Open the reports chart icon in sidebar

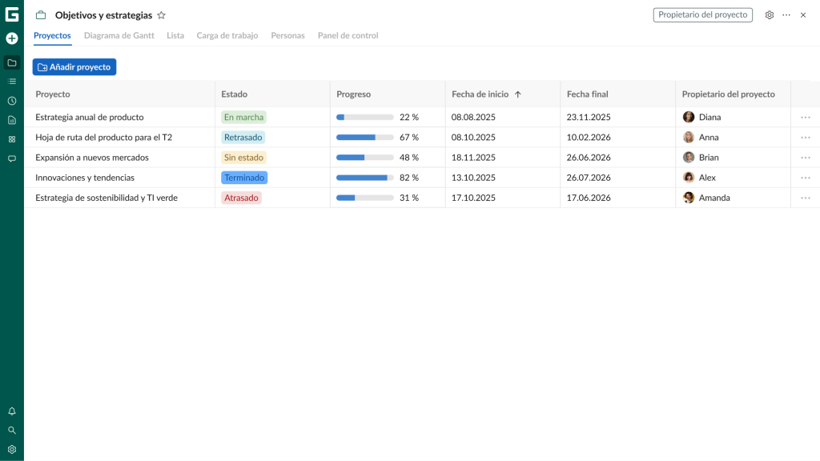[12, 120]
